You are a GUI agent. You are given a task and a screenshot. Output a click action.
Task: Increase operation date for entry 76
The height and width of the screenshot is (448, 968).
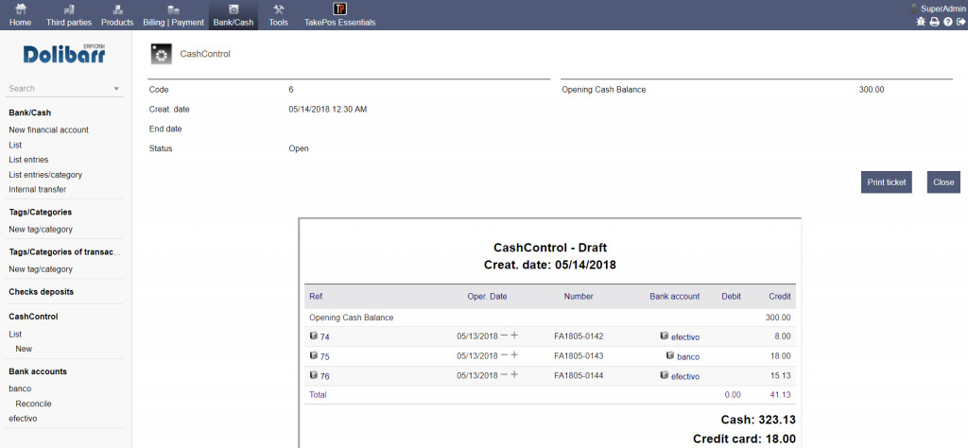click(x=514, y=375)
